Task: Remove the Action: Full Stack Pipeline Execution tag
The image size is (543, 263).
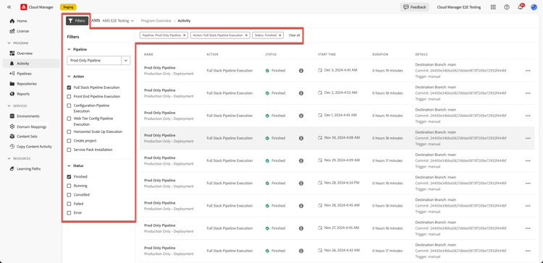Action: (246, 35)
